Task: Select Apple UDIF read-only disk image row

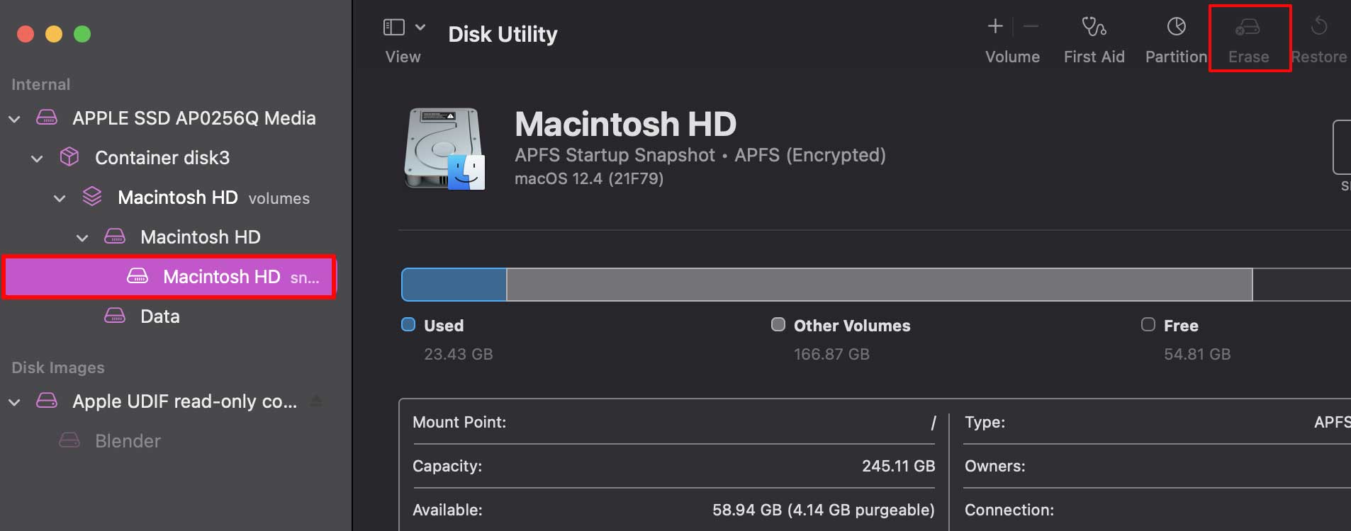Action: pos(169,401)
